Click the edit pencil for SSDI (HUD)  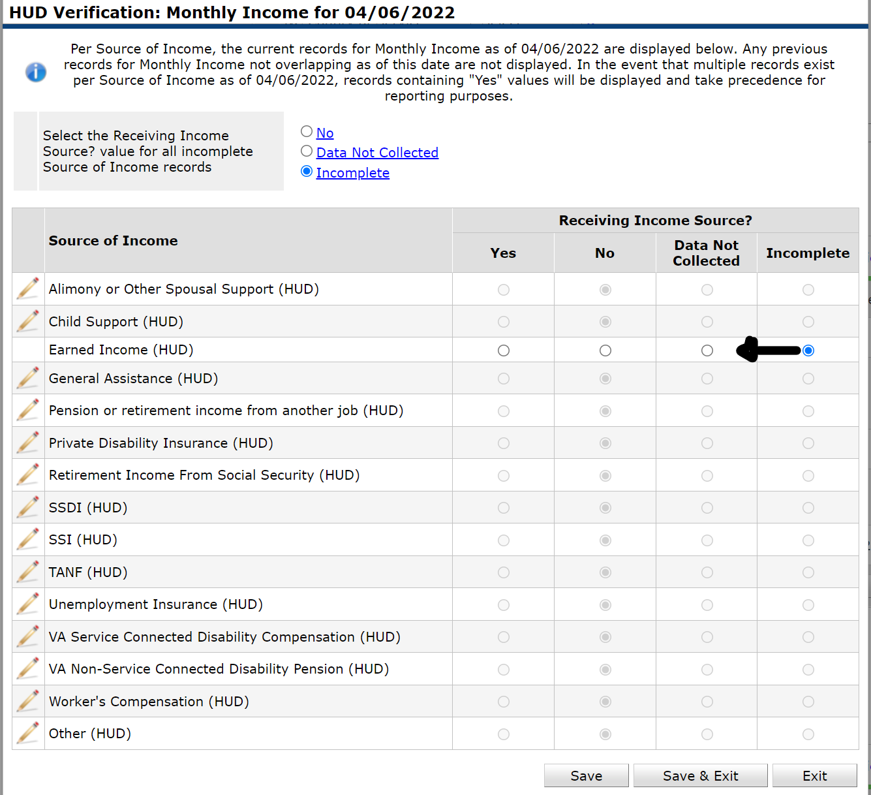pos(27,507)
